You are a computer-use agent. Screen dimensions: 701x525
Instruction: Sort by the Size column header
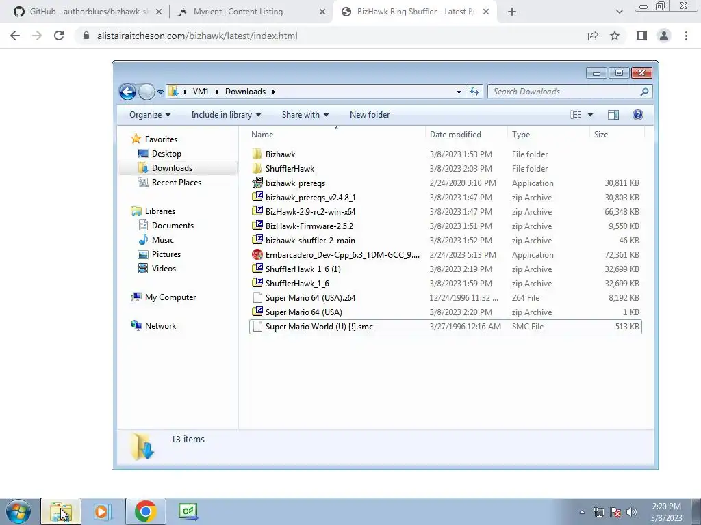click(x=601, y=135)
